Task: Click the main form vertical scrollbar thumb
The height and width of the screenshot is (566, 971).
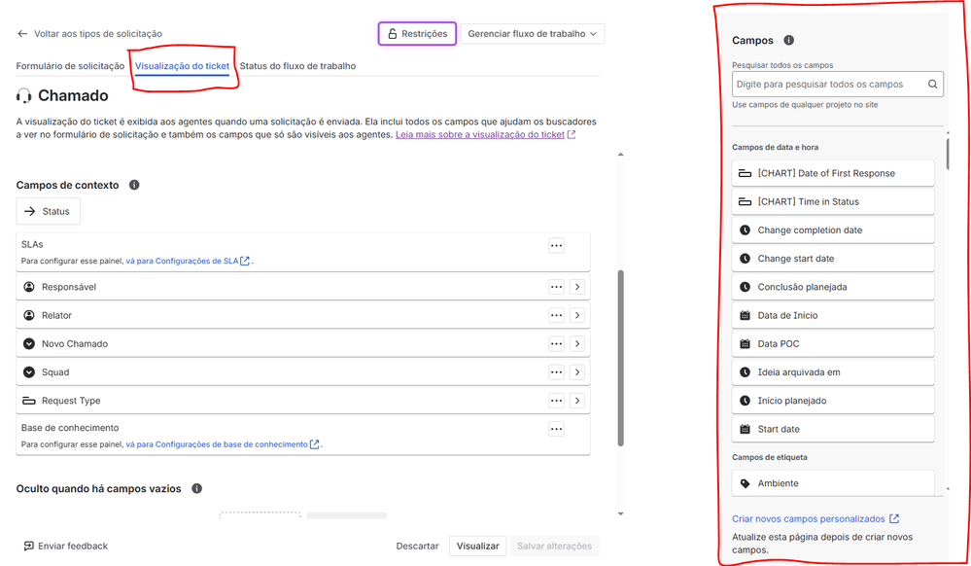Action: point(620,358)
